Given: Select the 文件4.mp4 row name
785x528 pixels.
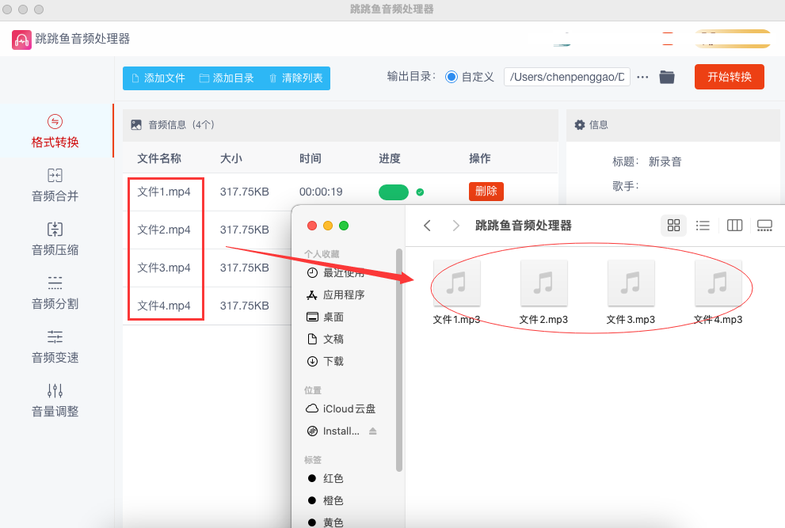Looking at the screenshot, I should (164, 306).
